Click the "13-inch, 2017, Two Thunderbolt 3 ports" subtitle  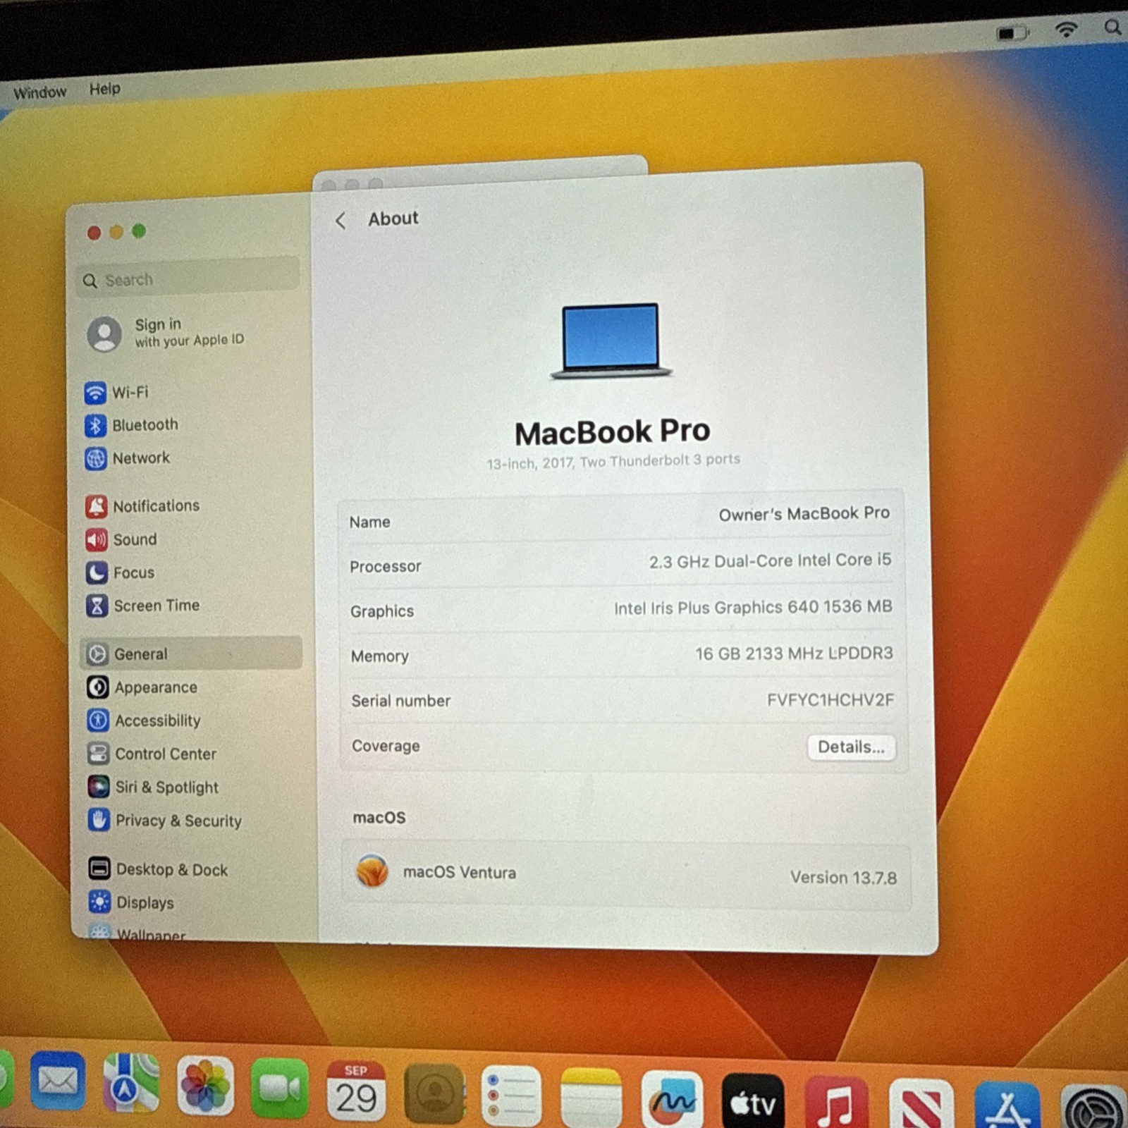click(x=613, y=462)
